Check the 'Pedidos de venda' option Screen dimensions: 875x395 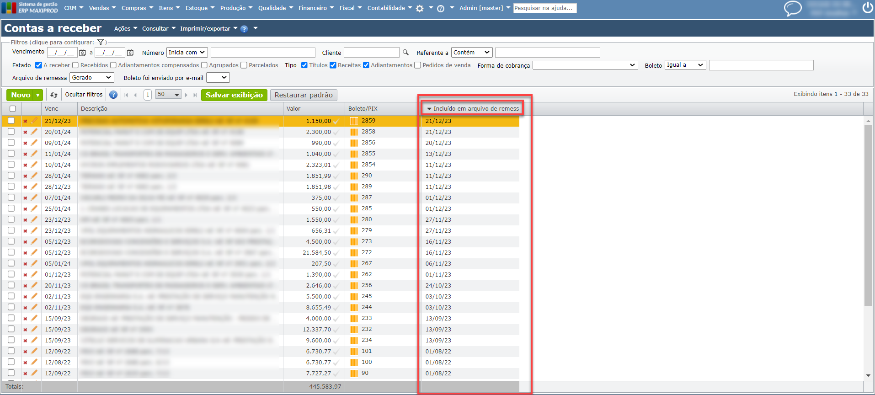coord(417,65)
